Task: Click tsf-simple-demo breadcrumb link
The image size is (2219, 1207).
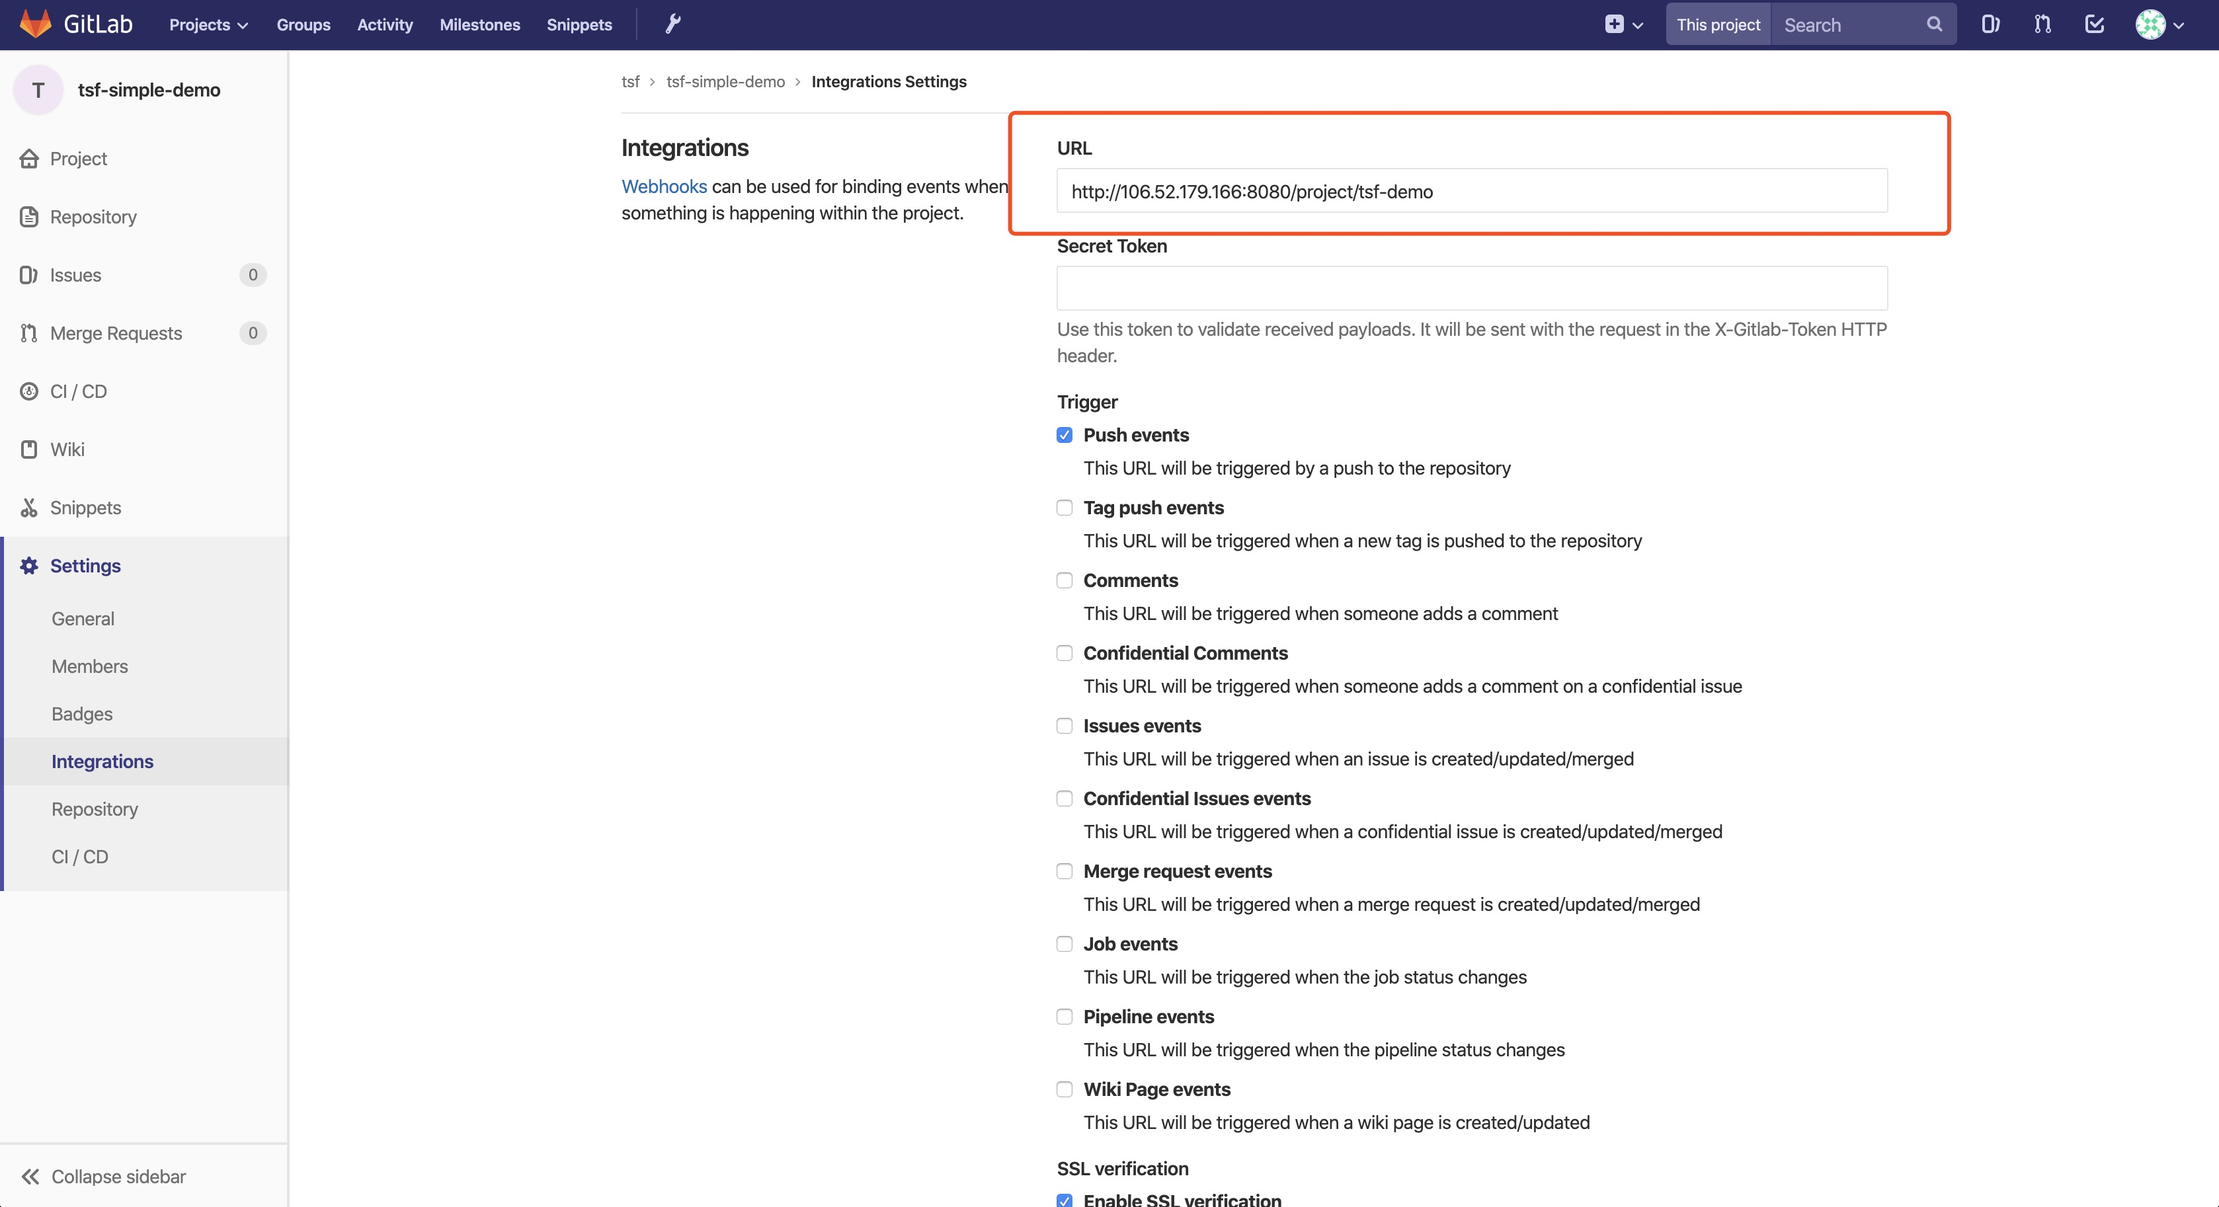Action: (x=725, y=82)
